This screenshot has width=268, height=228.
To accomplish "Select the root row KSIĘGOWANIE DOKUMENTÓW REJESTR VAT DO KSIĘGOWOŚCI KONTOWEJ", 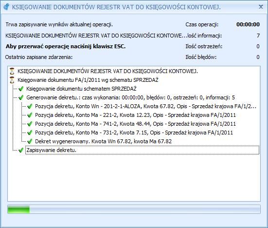I will coord(107,71).
